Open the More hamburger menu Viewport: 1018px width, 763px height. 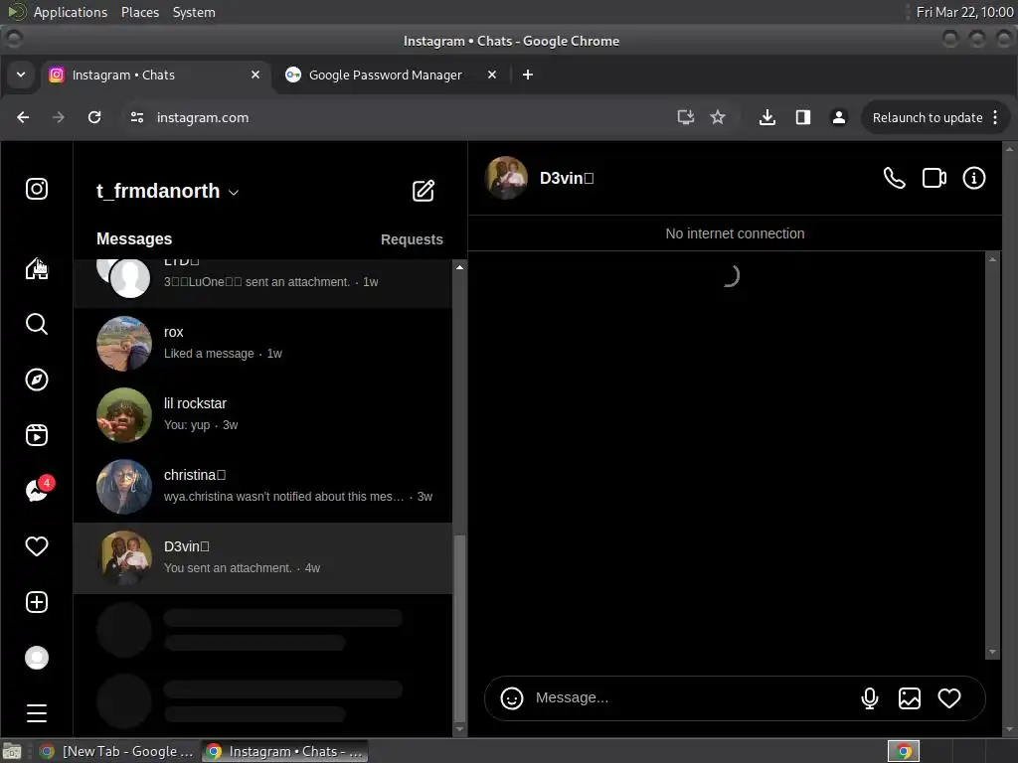(37, 713)
